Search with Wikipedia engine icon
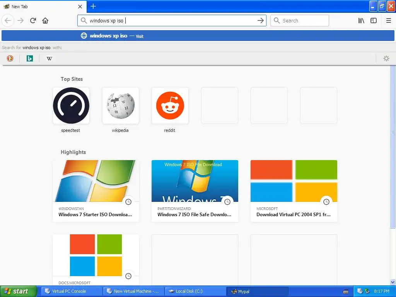Image resolution: width=396 pixels, height=297 pixels. pyautogui.click(x=49, y=59)
